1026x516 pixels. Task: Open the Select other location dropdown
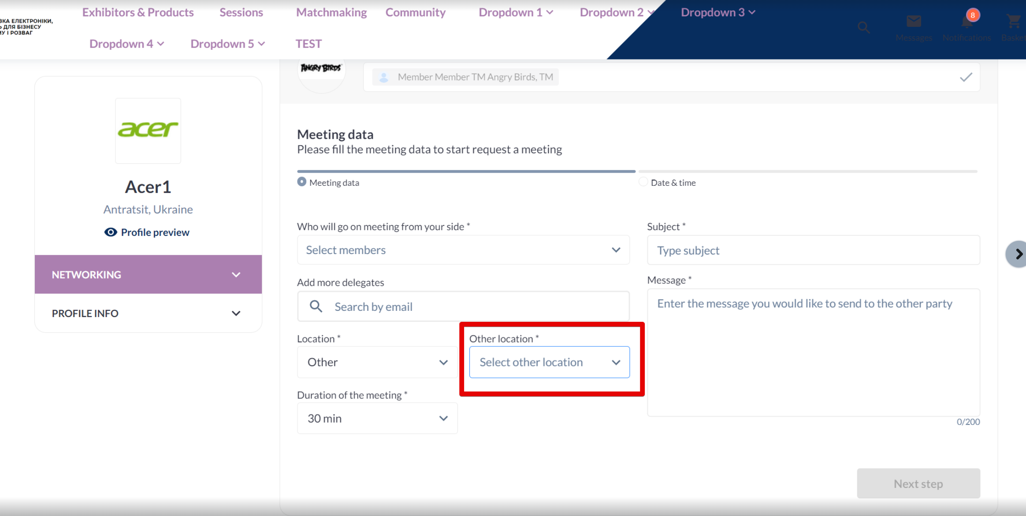click(x=549, y=362)
